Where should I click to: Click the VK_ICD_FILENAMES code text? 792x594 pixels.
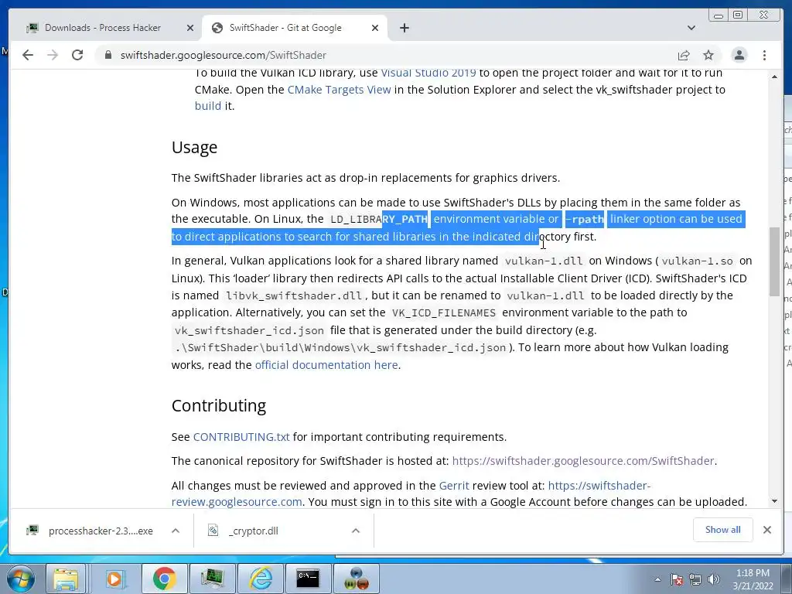pos(444,313)
